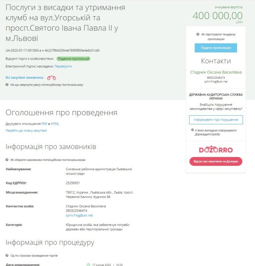Click red 'Відгук про закупівлю на Дозорро' button
This screenshot has width=255, height=266.
click(x=215, y=161)
